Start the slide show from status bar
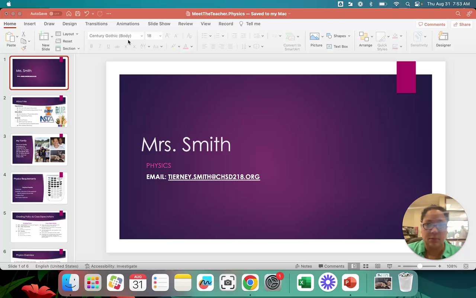The width and height of the screenshot is (476, 298). pos(390,266)
